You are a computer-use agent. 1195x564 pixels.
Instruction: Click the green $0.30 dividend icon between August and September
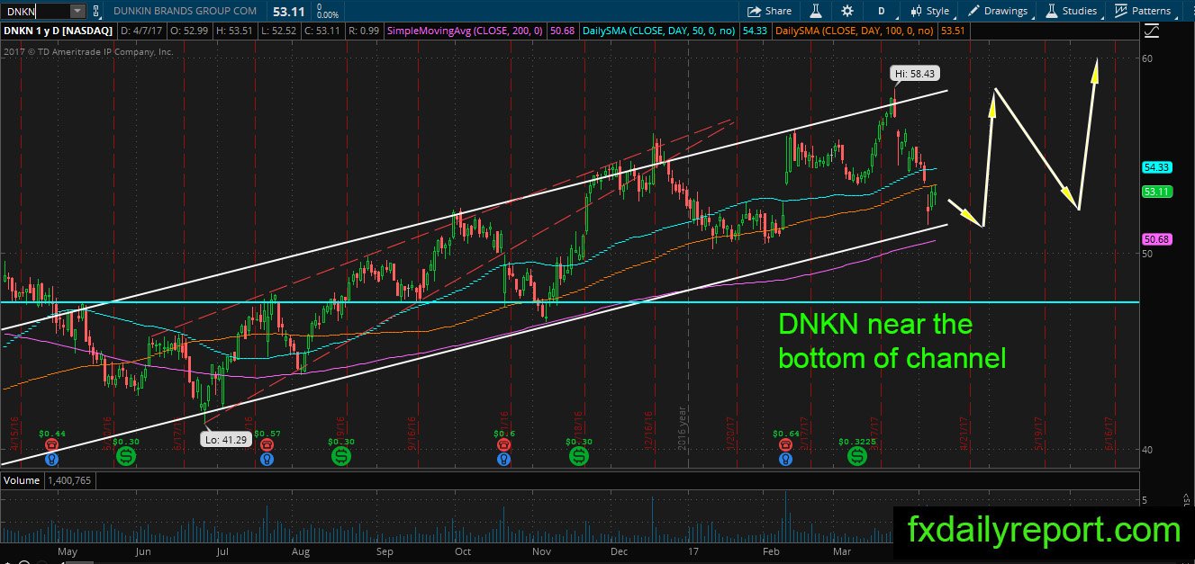[341, 456]
